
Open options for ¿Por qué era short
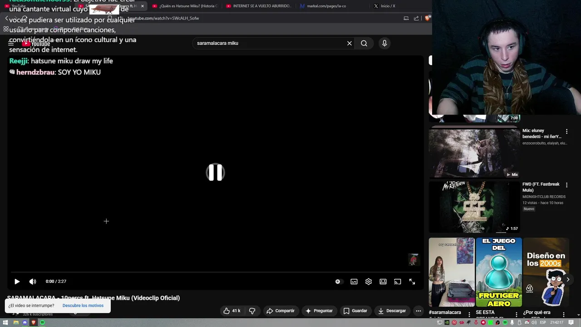[564, 314]
